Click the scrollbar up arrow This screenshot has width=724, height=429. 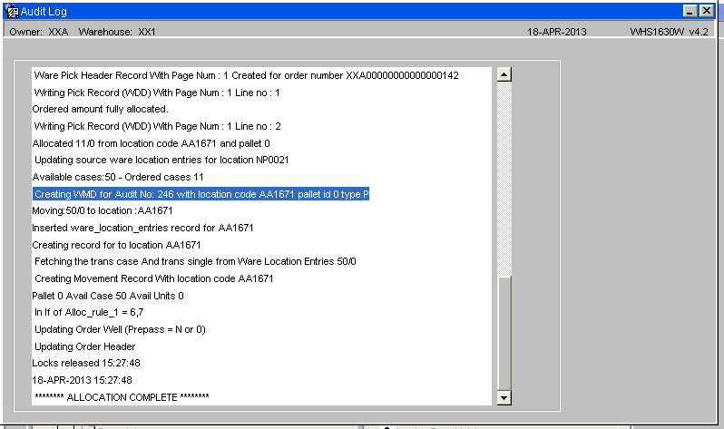[x=504, y=74]
